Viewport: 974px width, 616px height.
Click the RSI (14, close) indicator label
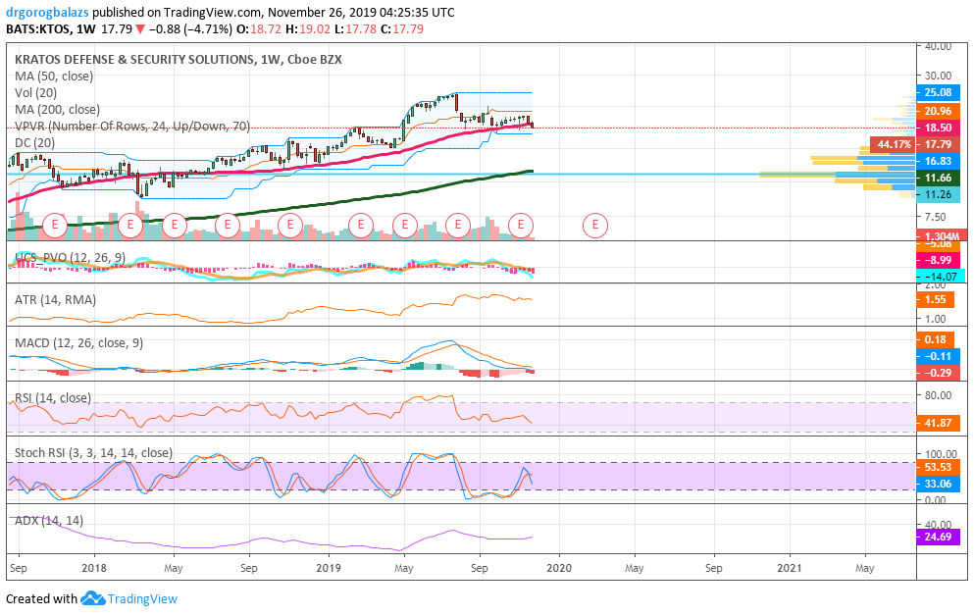(x=53, y=398)
